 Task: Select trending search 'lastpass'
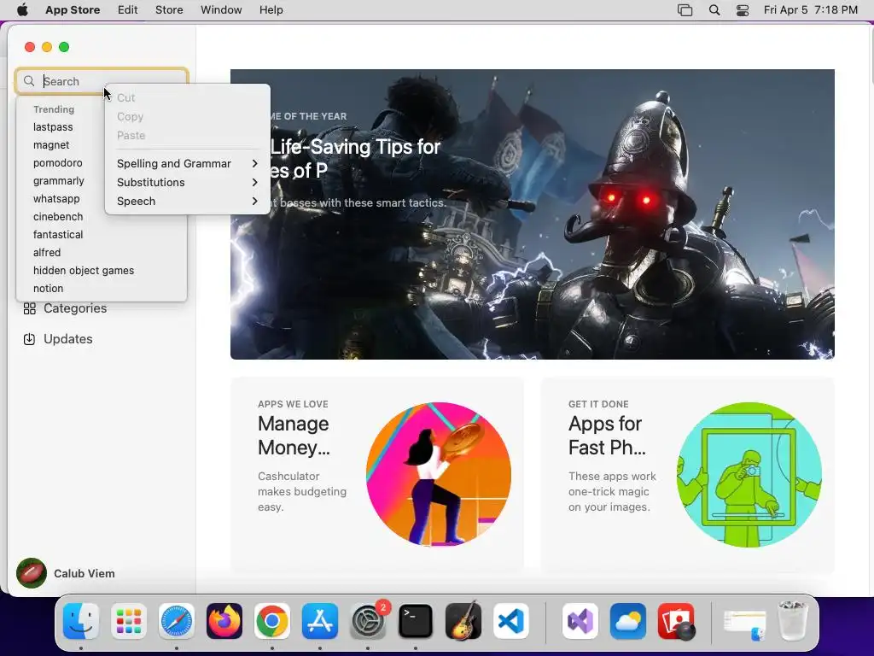point(53,127)
